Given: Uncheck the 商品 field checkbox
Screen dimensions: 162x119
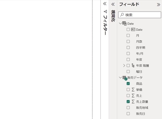Looking at the screenshot, I should point(128,84).
